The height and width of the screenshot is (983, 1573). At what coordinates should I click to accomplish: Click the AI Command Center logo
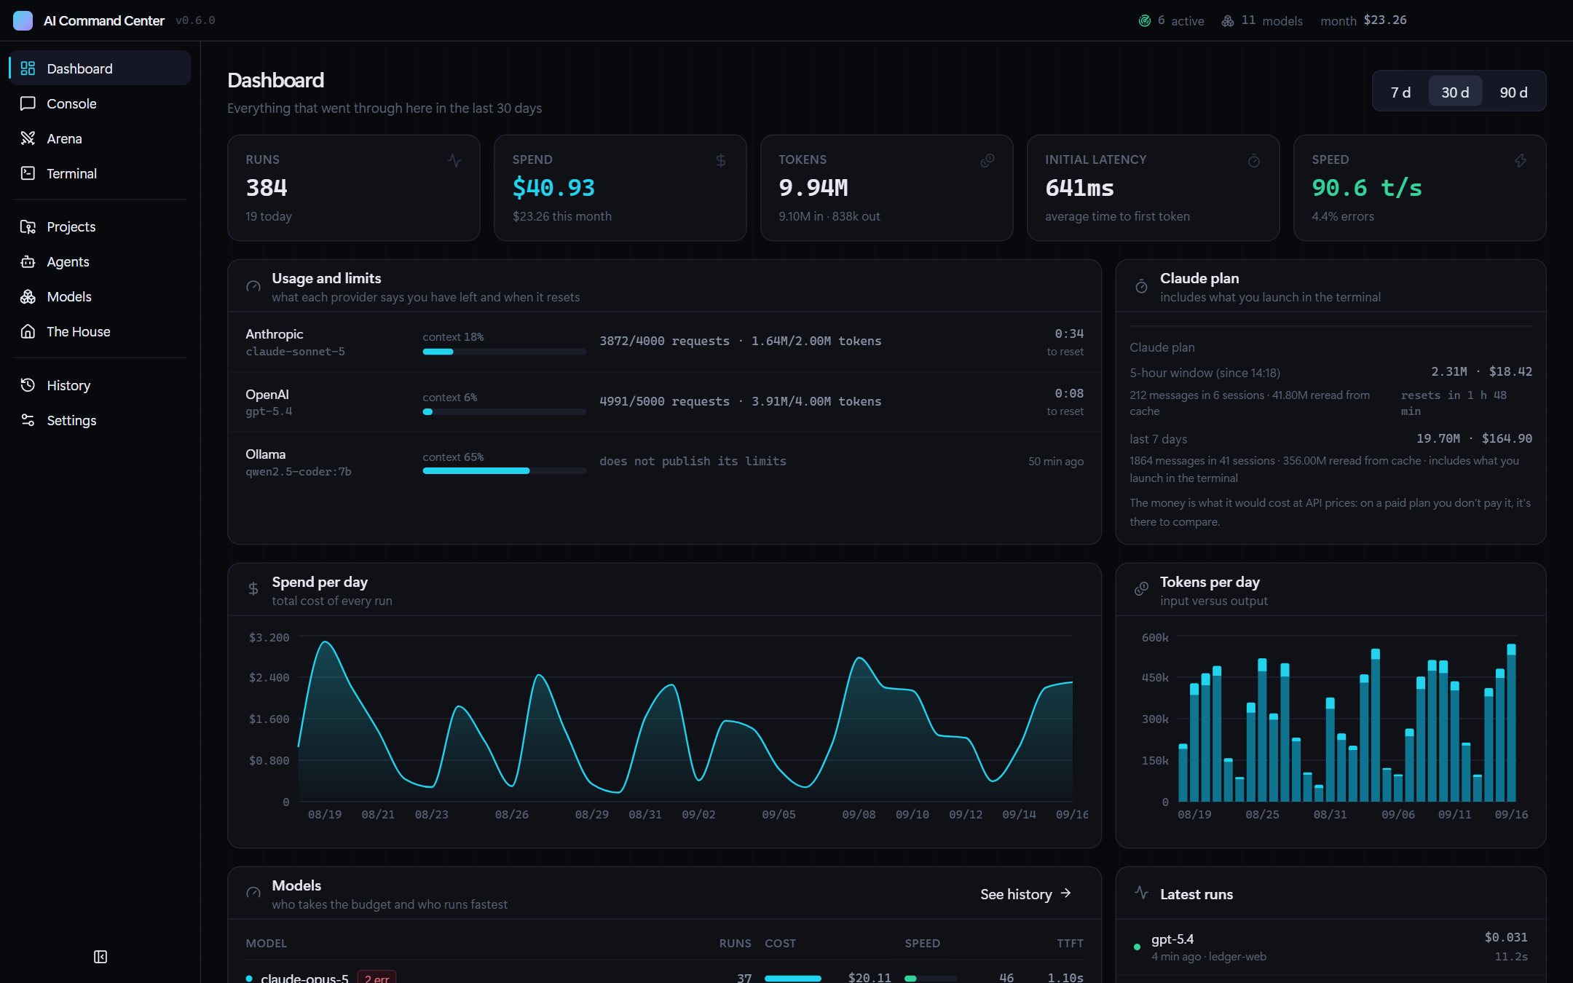pos(23,20)
